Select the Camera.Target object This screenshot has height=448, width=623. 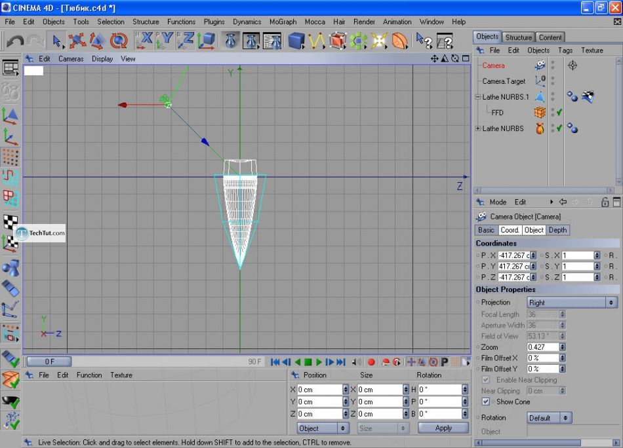click(x=504, y=81)
